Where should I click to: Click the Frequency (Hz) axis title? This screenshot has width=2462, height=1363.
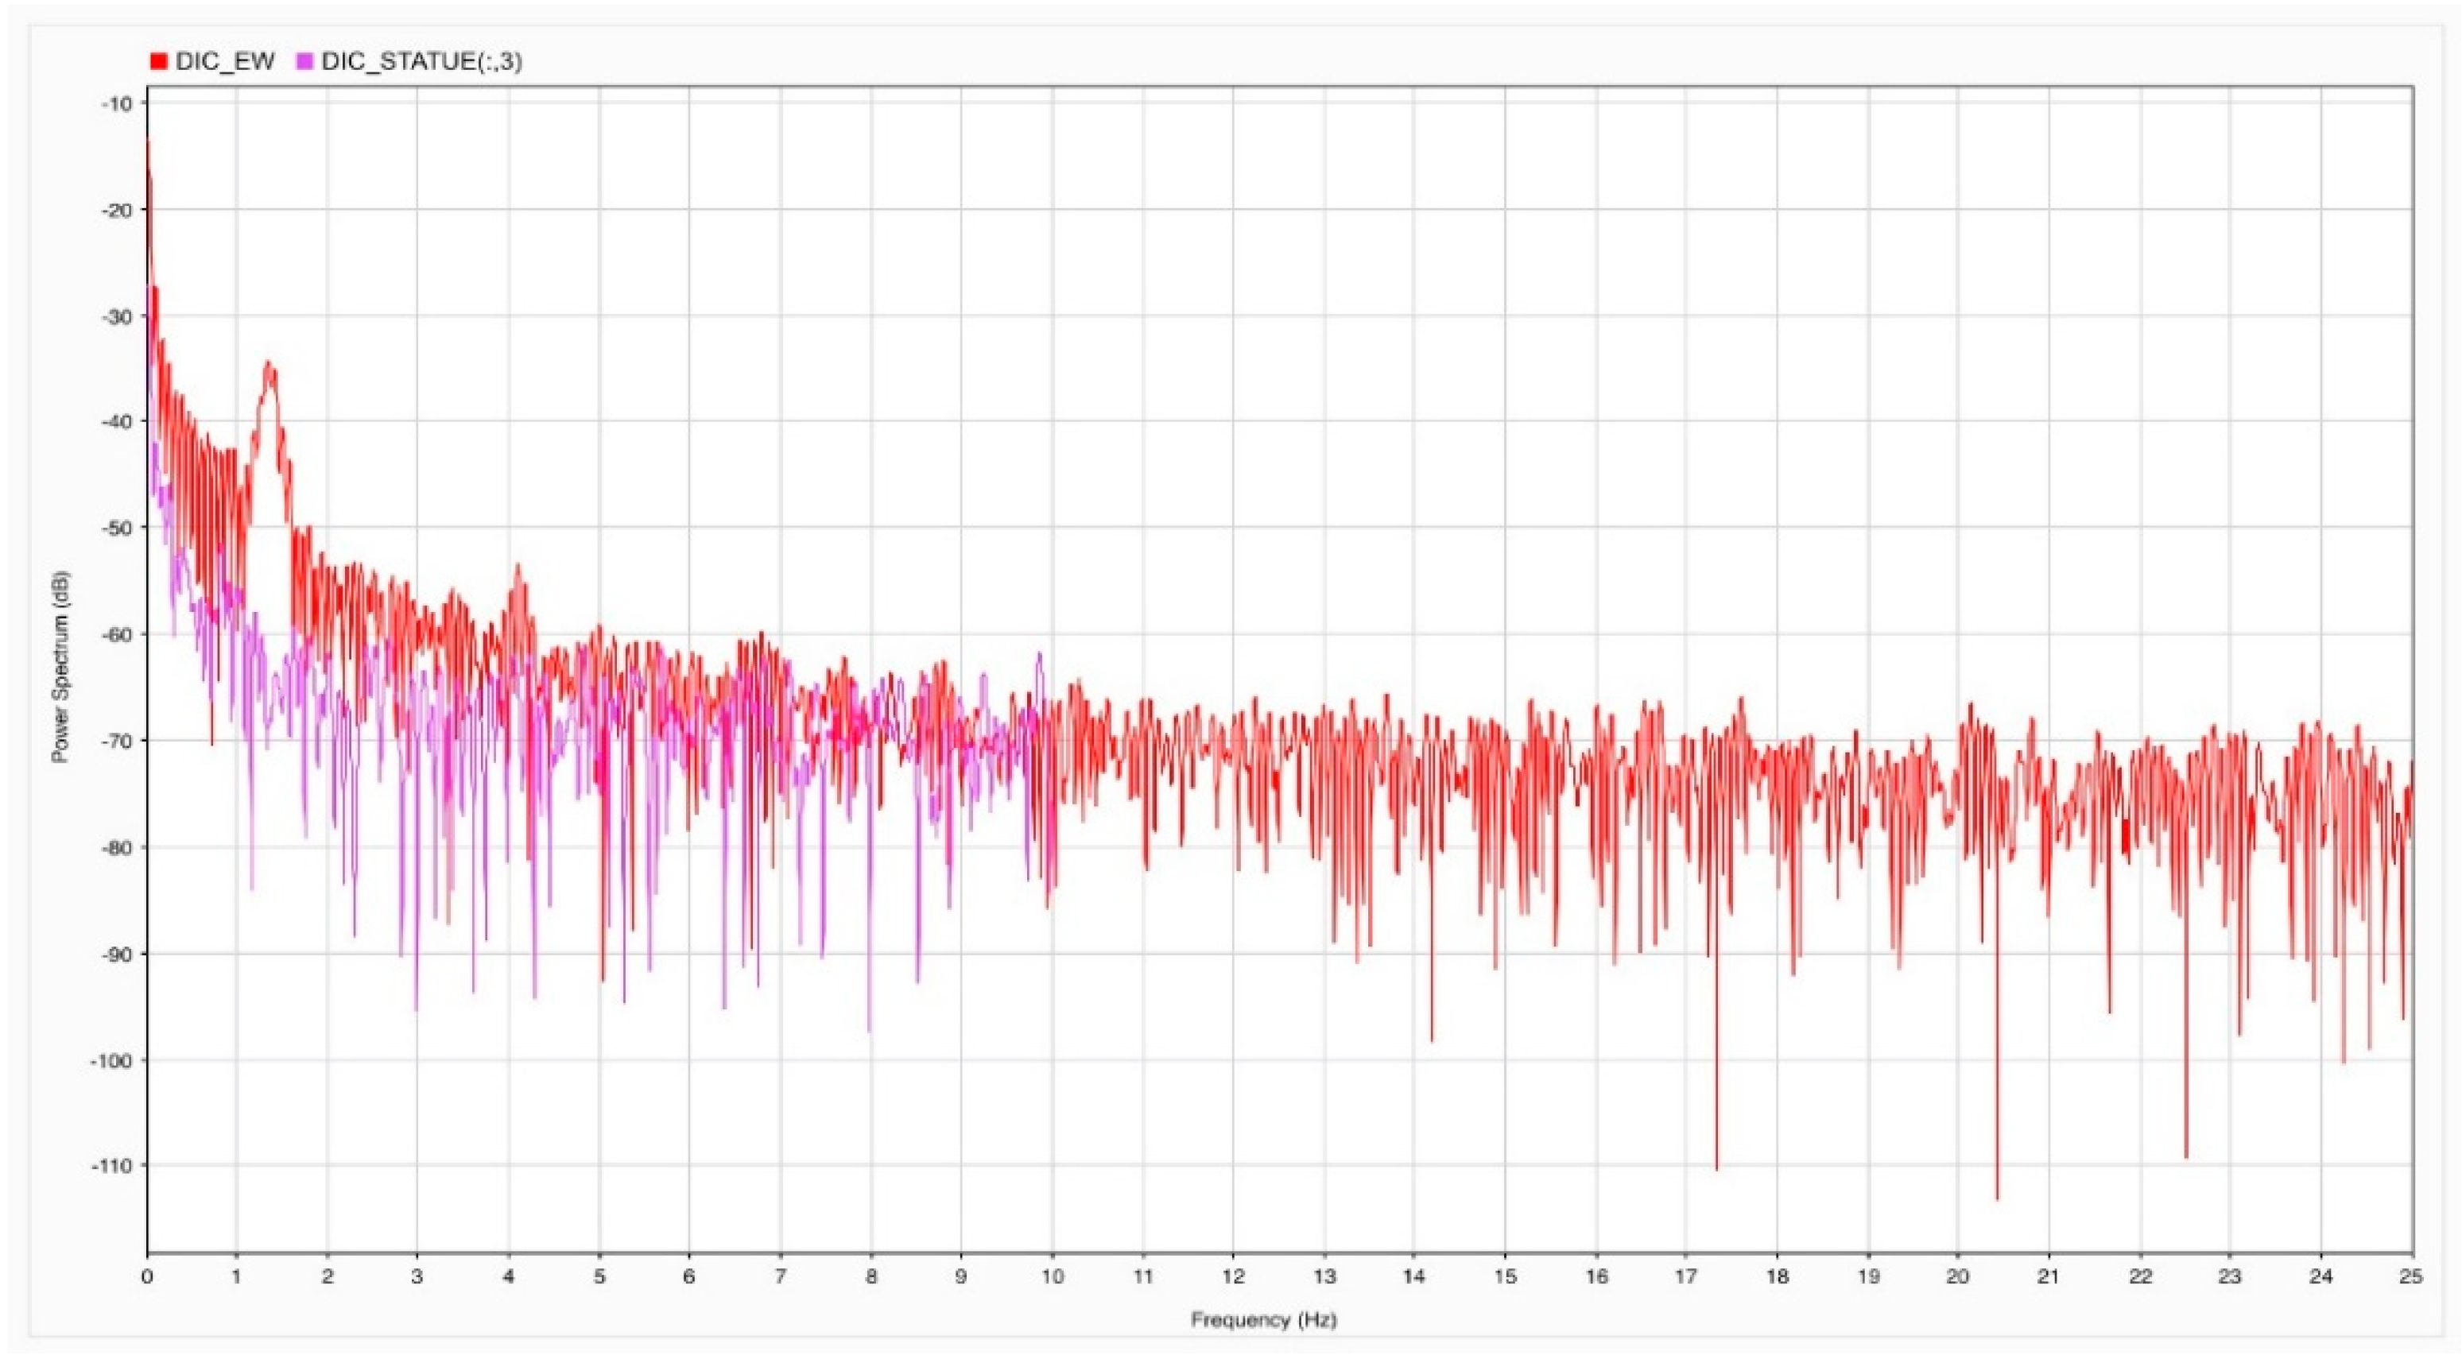[1262, 1320]
